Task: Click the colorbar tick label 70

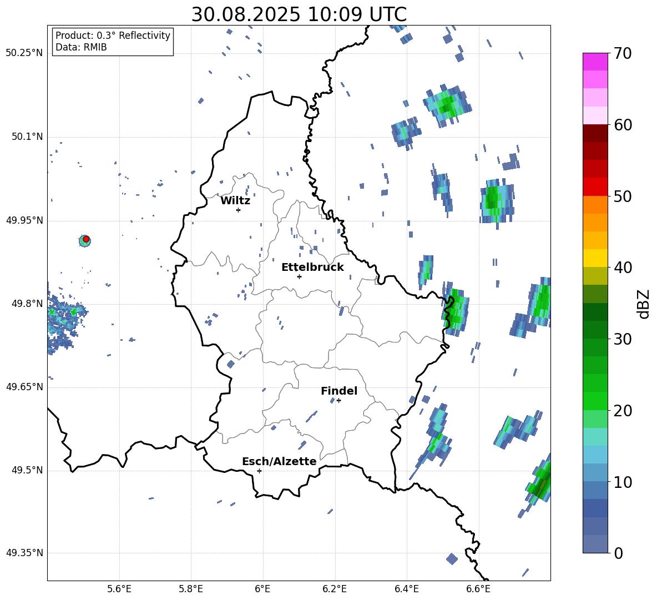Action: point(623,54)
